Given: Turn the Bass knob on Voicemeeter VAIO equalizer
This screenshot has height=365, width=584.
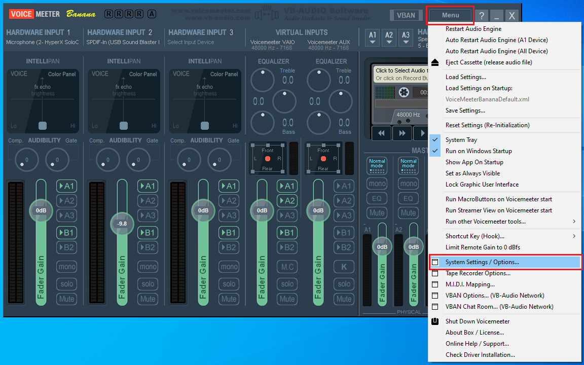Looking at the screenshot, I should (x=263, y=123).
